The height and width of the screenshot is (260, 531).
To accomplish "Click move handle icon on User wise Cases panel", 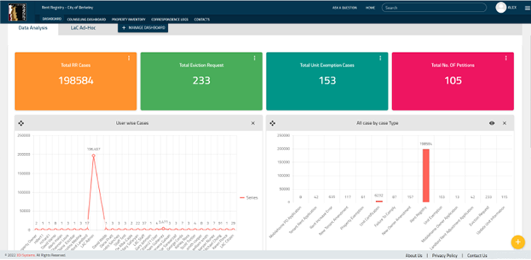I will [x=21, y=124].
